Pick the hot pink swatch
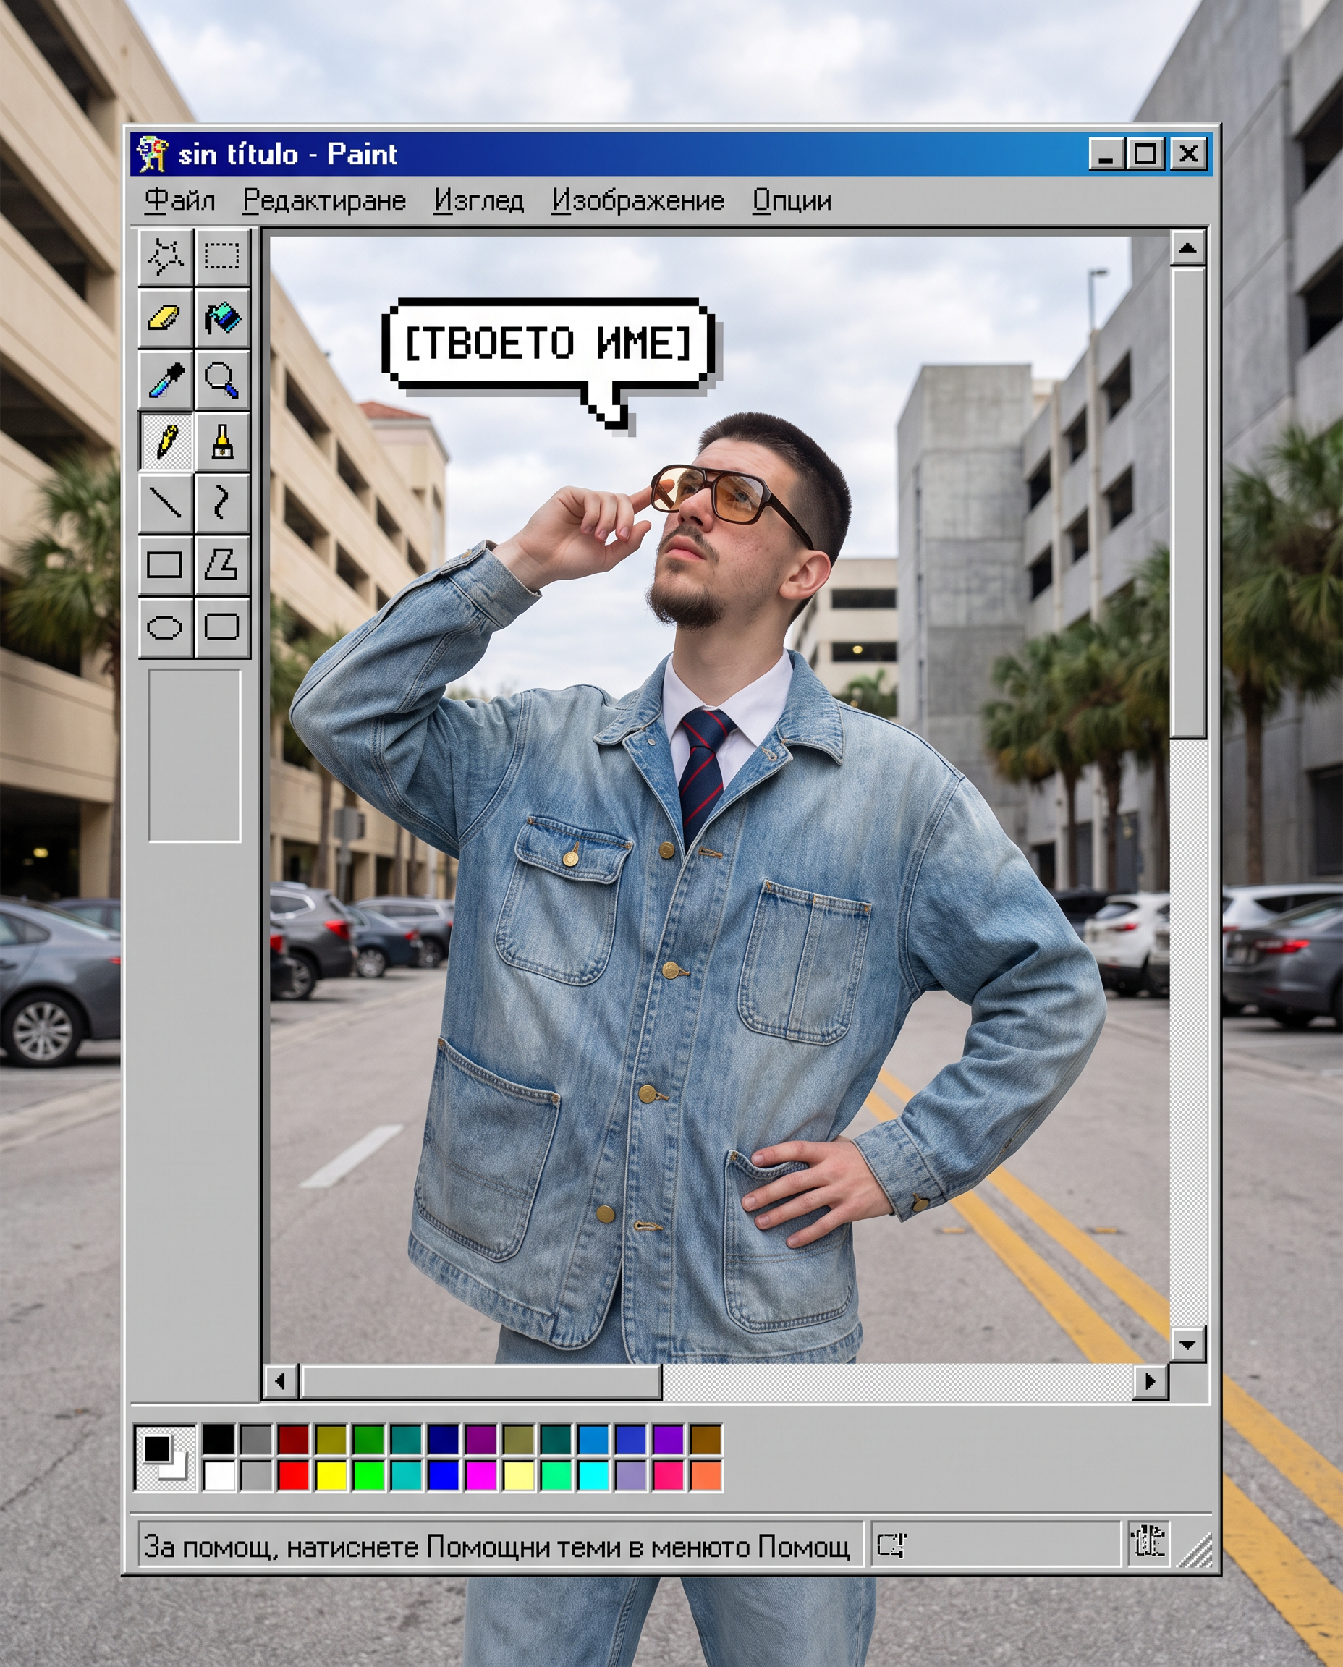 pos(668,1475)
